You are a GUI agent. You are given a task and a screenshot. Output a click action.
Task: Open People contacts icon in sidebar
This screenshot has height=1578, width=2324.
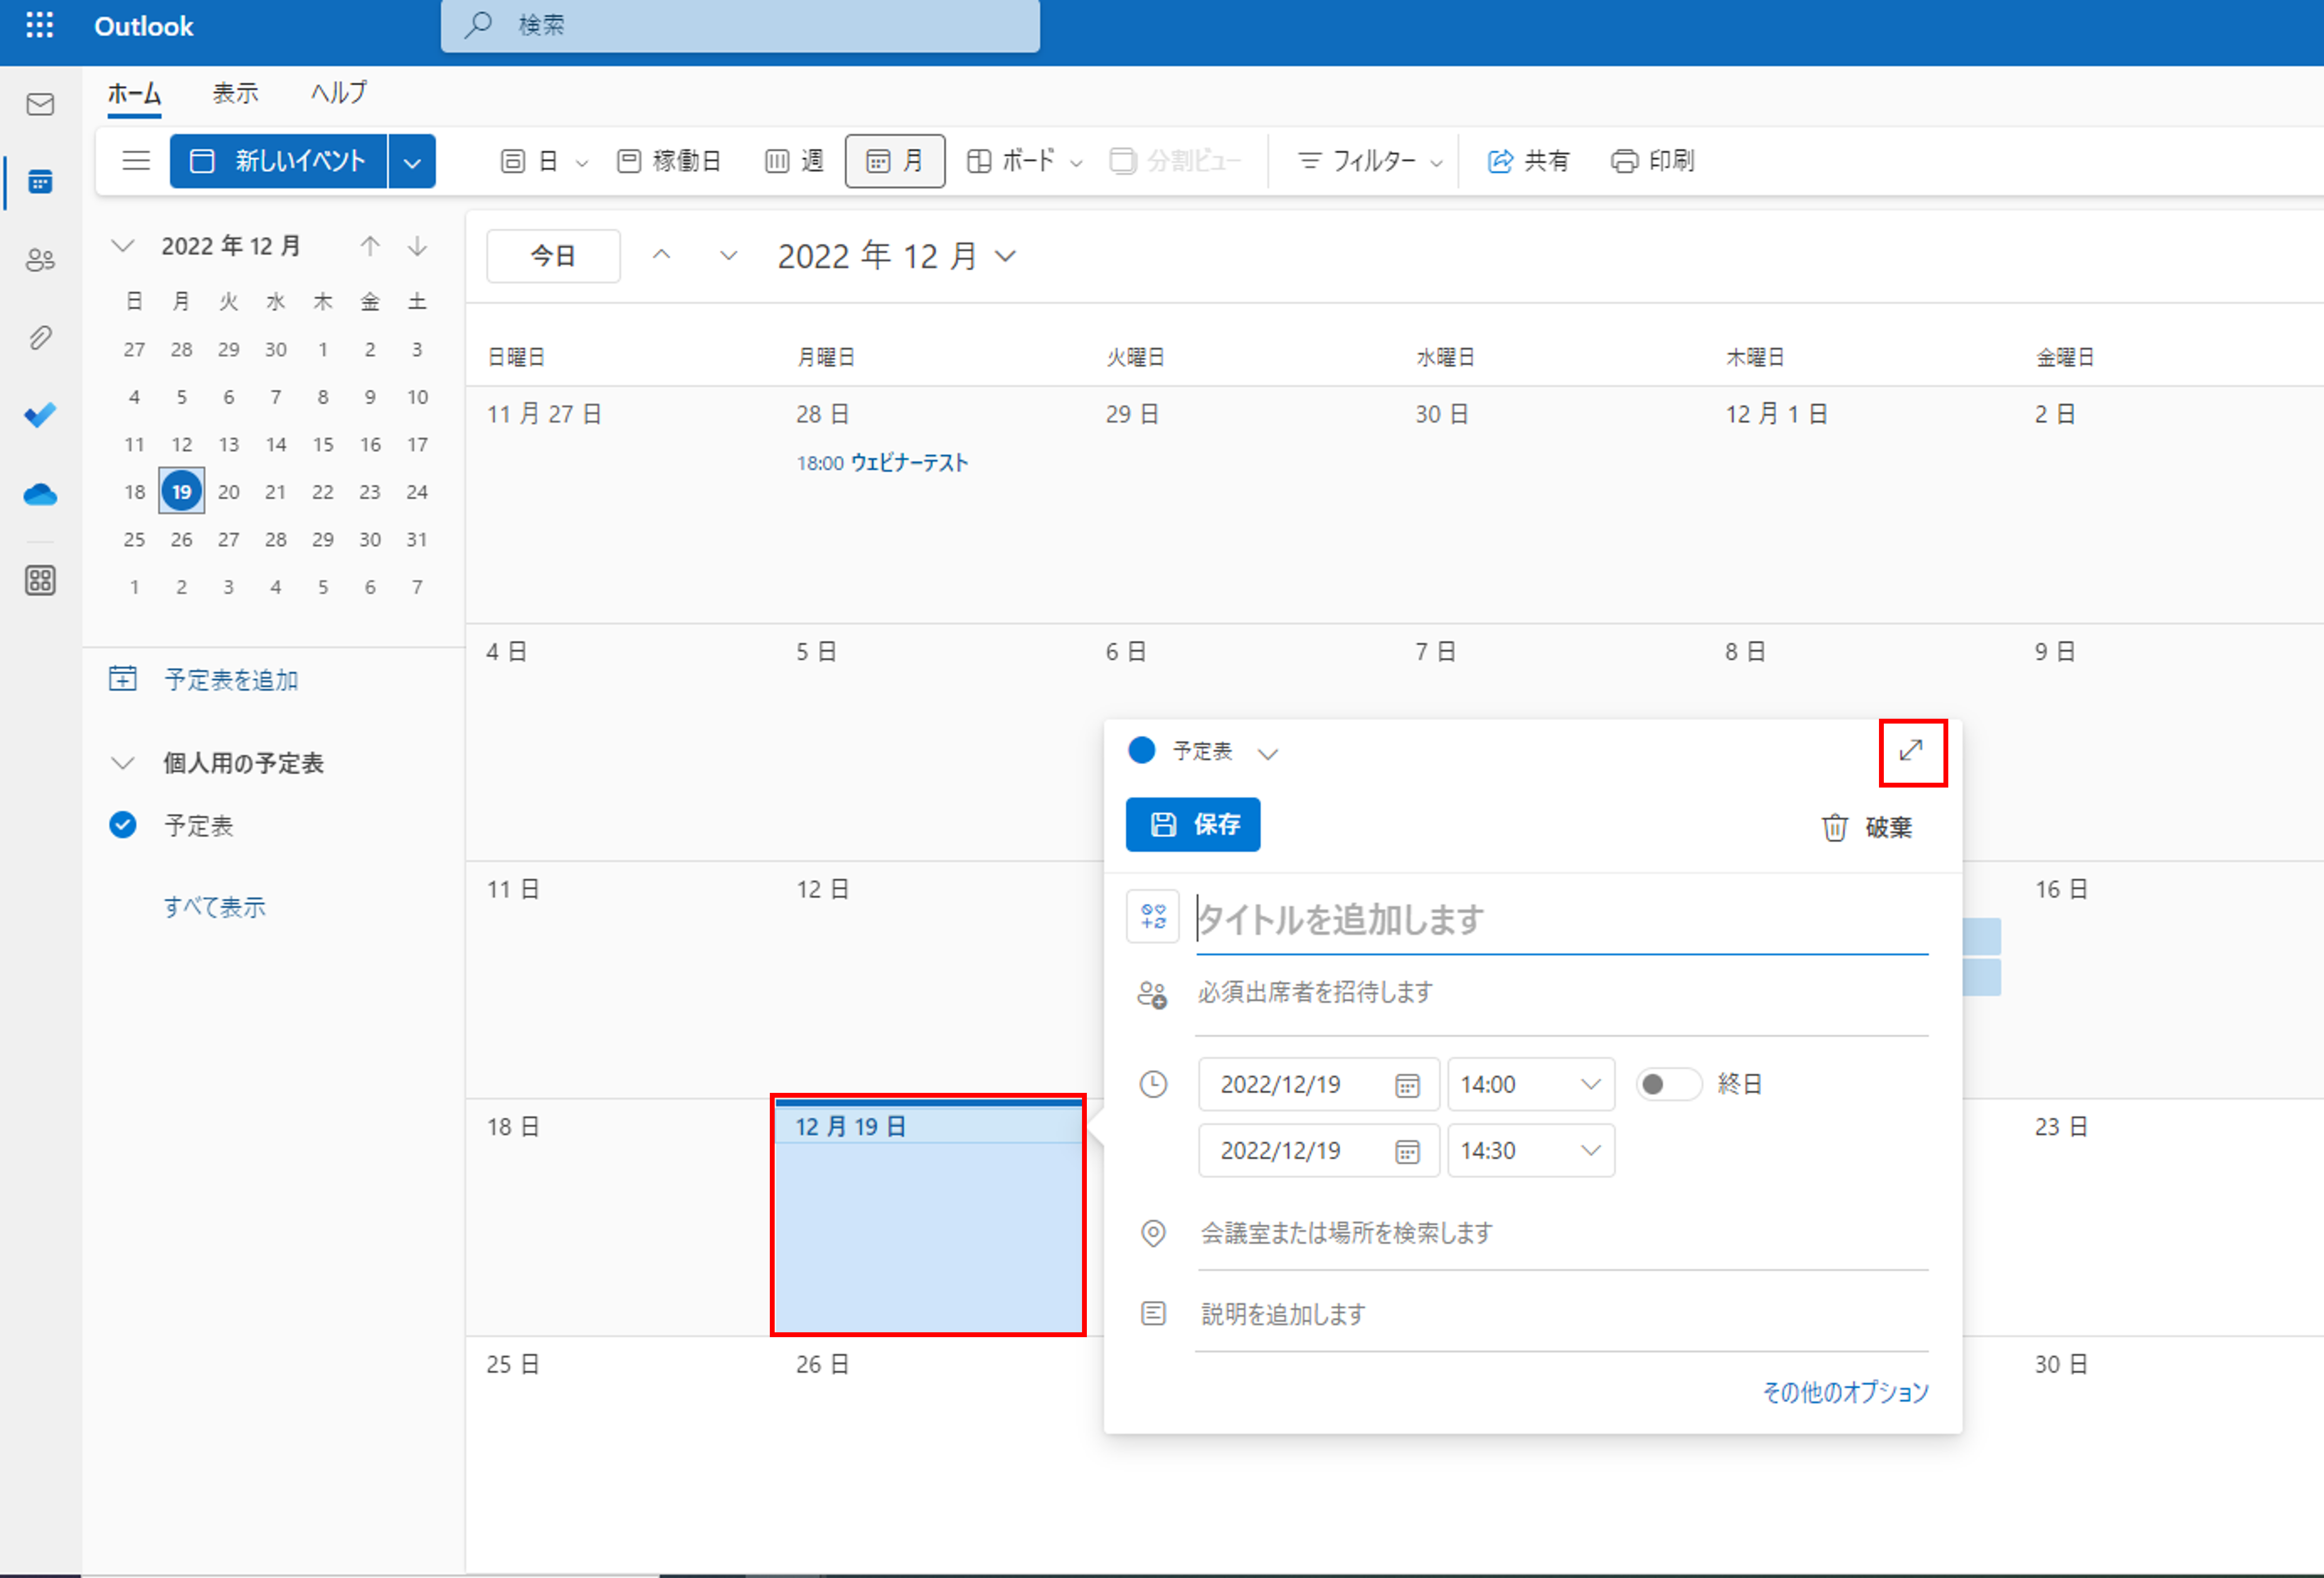click(40, 260)
